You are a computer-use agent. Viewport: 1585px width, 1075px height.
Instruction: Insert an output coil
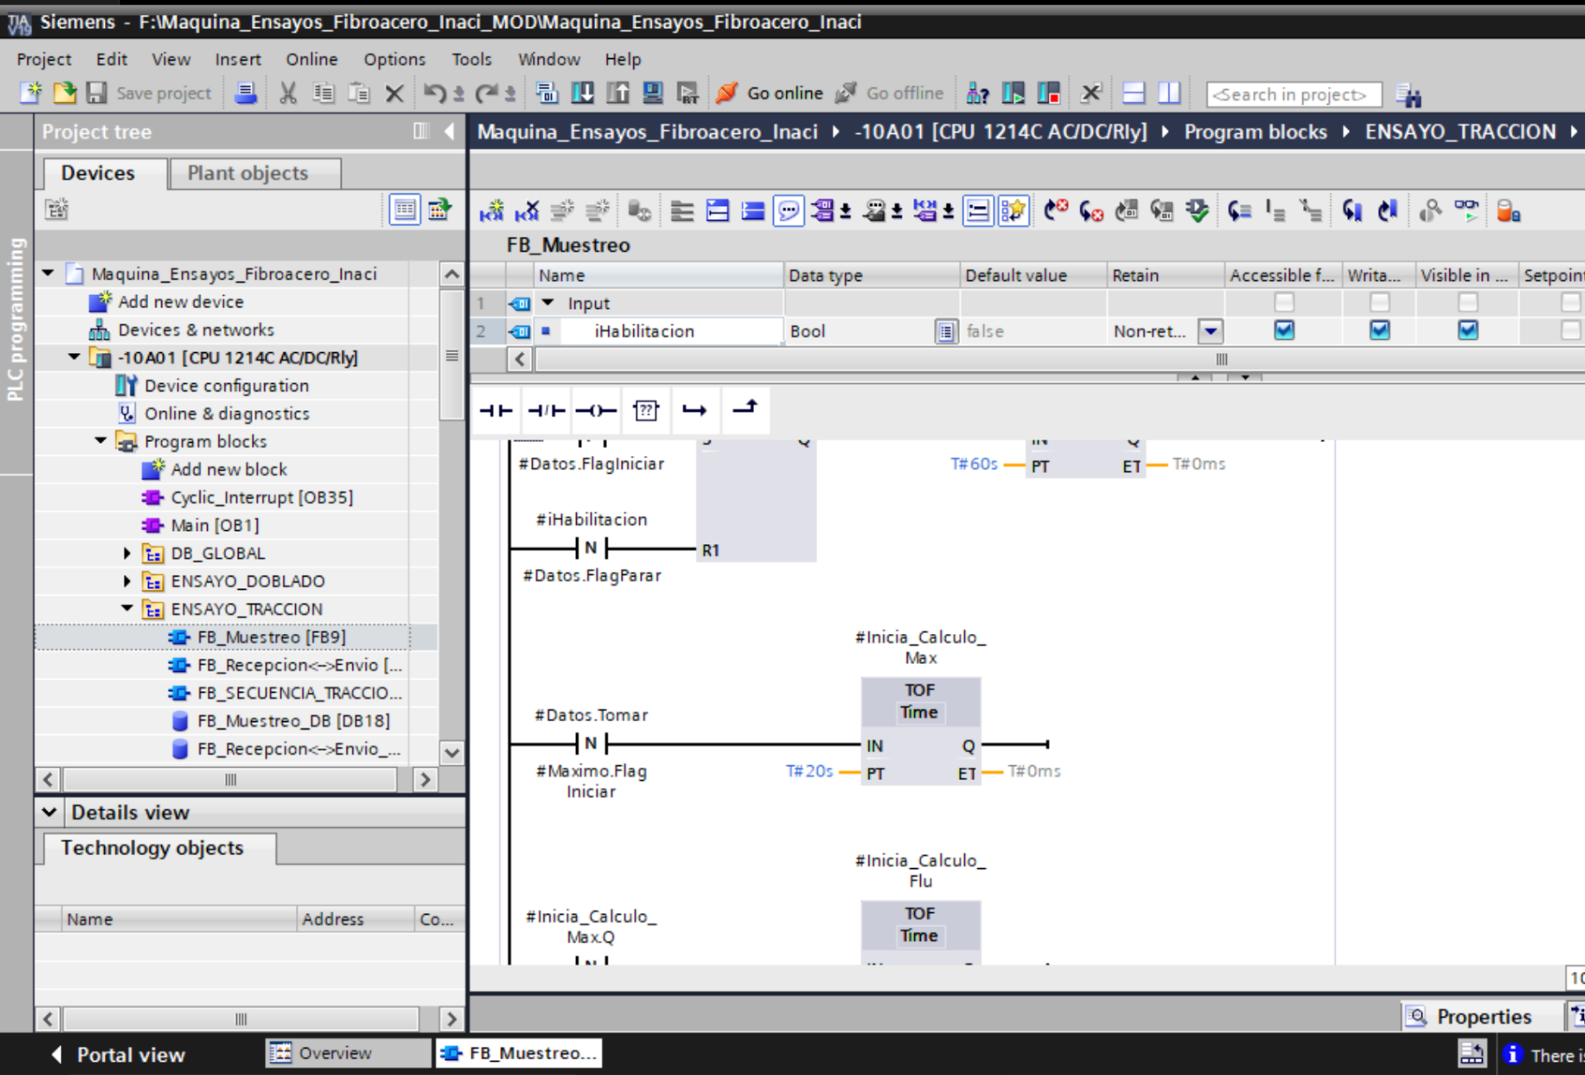(x=596, y=410)
